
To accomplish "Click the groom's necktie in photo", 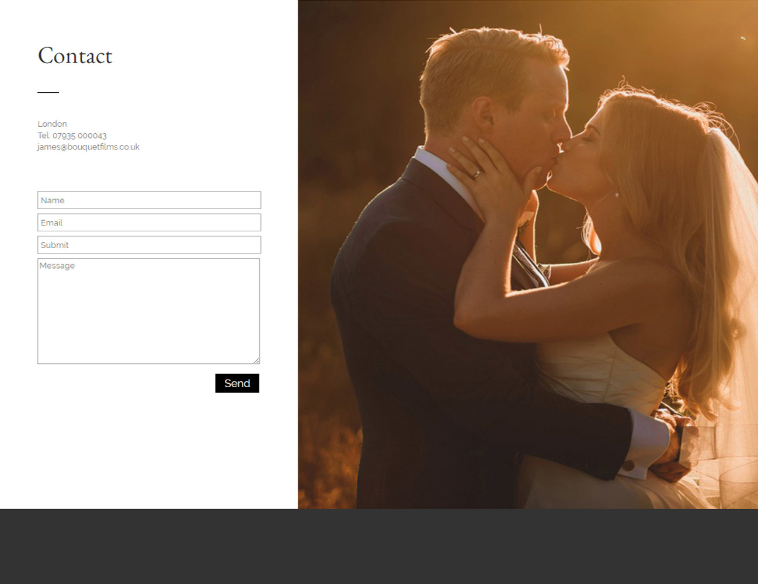I will (x=528, y=264).
